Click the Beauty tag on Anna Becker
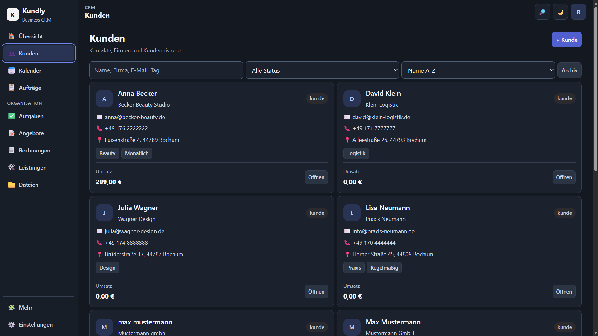Viewport: 598px width, 336px height. tap(107, 153)
